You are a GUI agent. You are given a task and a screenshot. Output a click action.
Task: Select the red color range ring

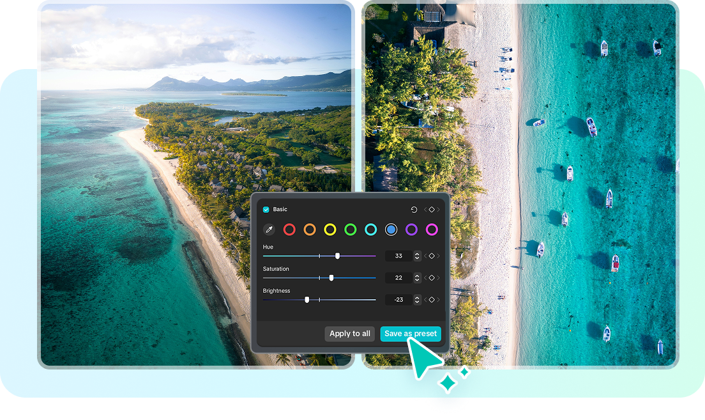pos(289,229)
